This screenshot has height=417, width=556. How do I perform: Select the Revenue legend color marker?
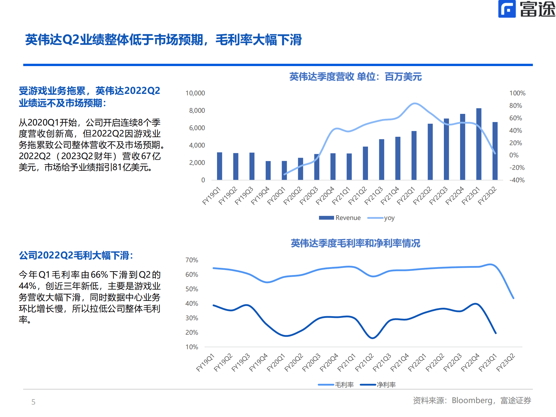tap(326, 217)
